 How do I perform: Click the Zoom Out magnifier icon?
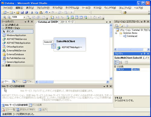point(9,17)
